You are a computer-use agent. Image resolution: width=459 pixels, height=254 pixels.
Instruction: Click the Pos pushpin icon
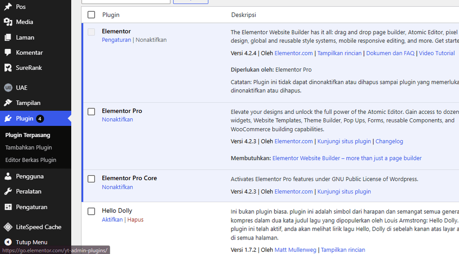[8, 6]
